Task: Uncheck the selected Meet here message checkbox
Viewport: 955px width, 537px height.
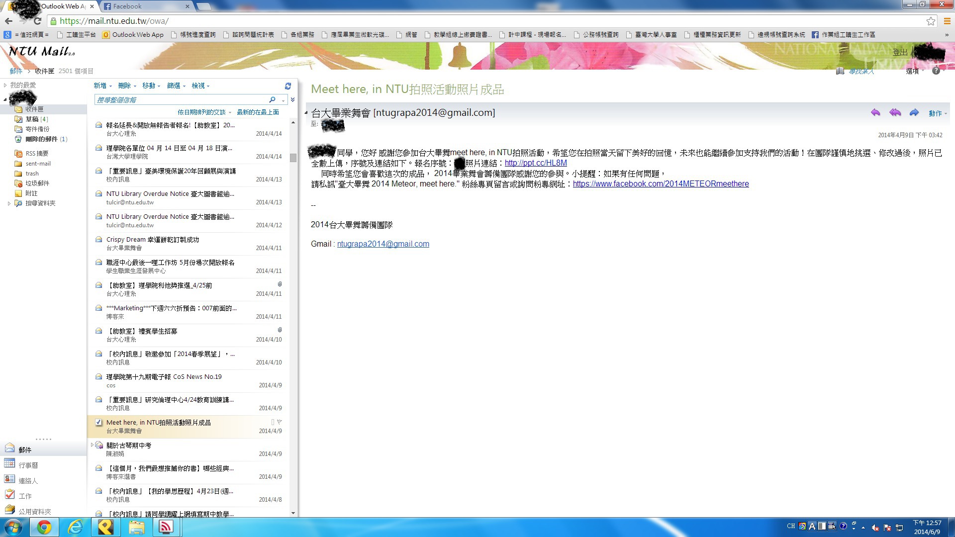Action: coord(98,423)
